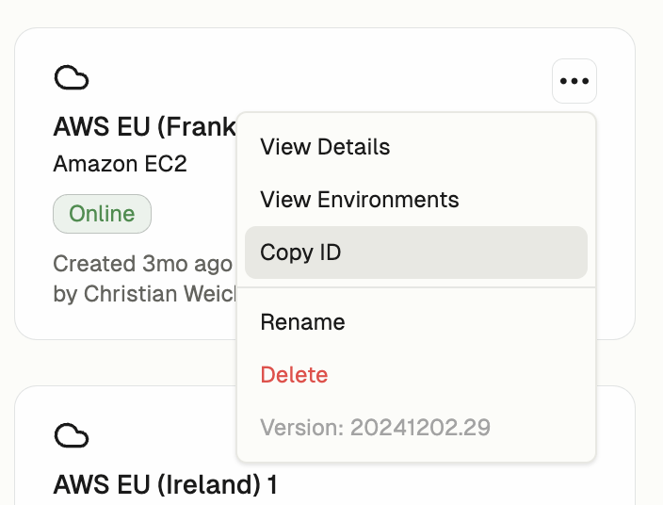The width and height of the screenshot is (663, 505).
Task: Open the AWS EU (Frank… card title
Action: point(144,126)
